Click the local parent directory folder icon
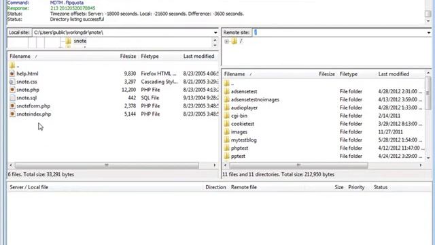 (x=12, y=65)
